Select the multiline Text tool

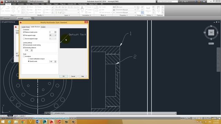click(82, 9)
